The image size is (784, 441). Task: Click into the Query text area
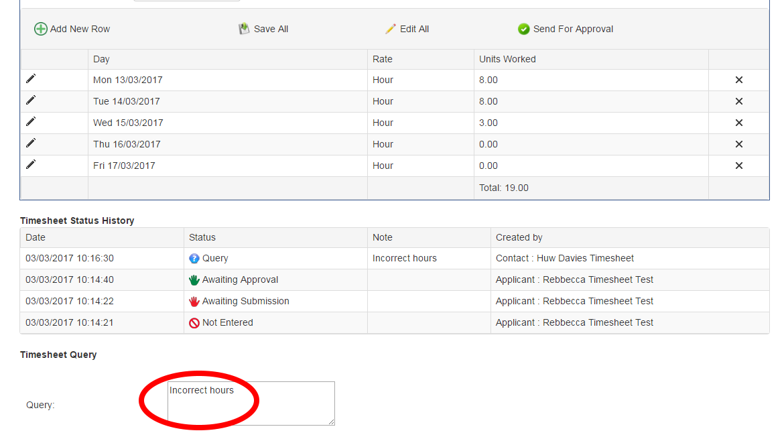[x=251, y=403]
